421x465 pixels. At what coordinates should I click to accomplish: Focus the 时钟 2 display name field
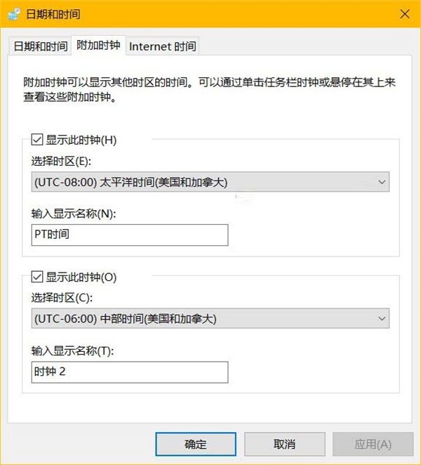click(130, 372)
